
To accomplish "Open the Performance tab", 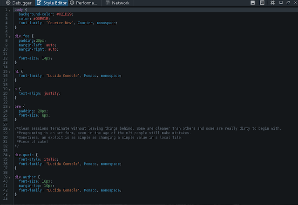I will click(x=83, y=3).
